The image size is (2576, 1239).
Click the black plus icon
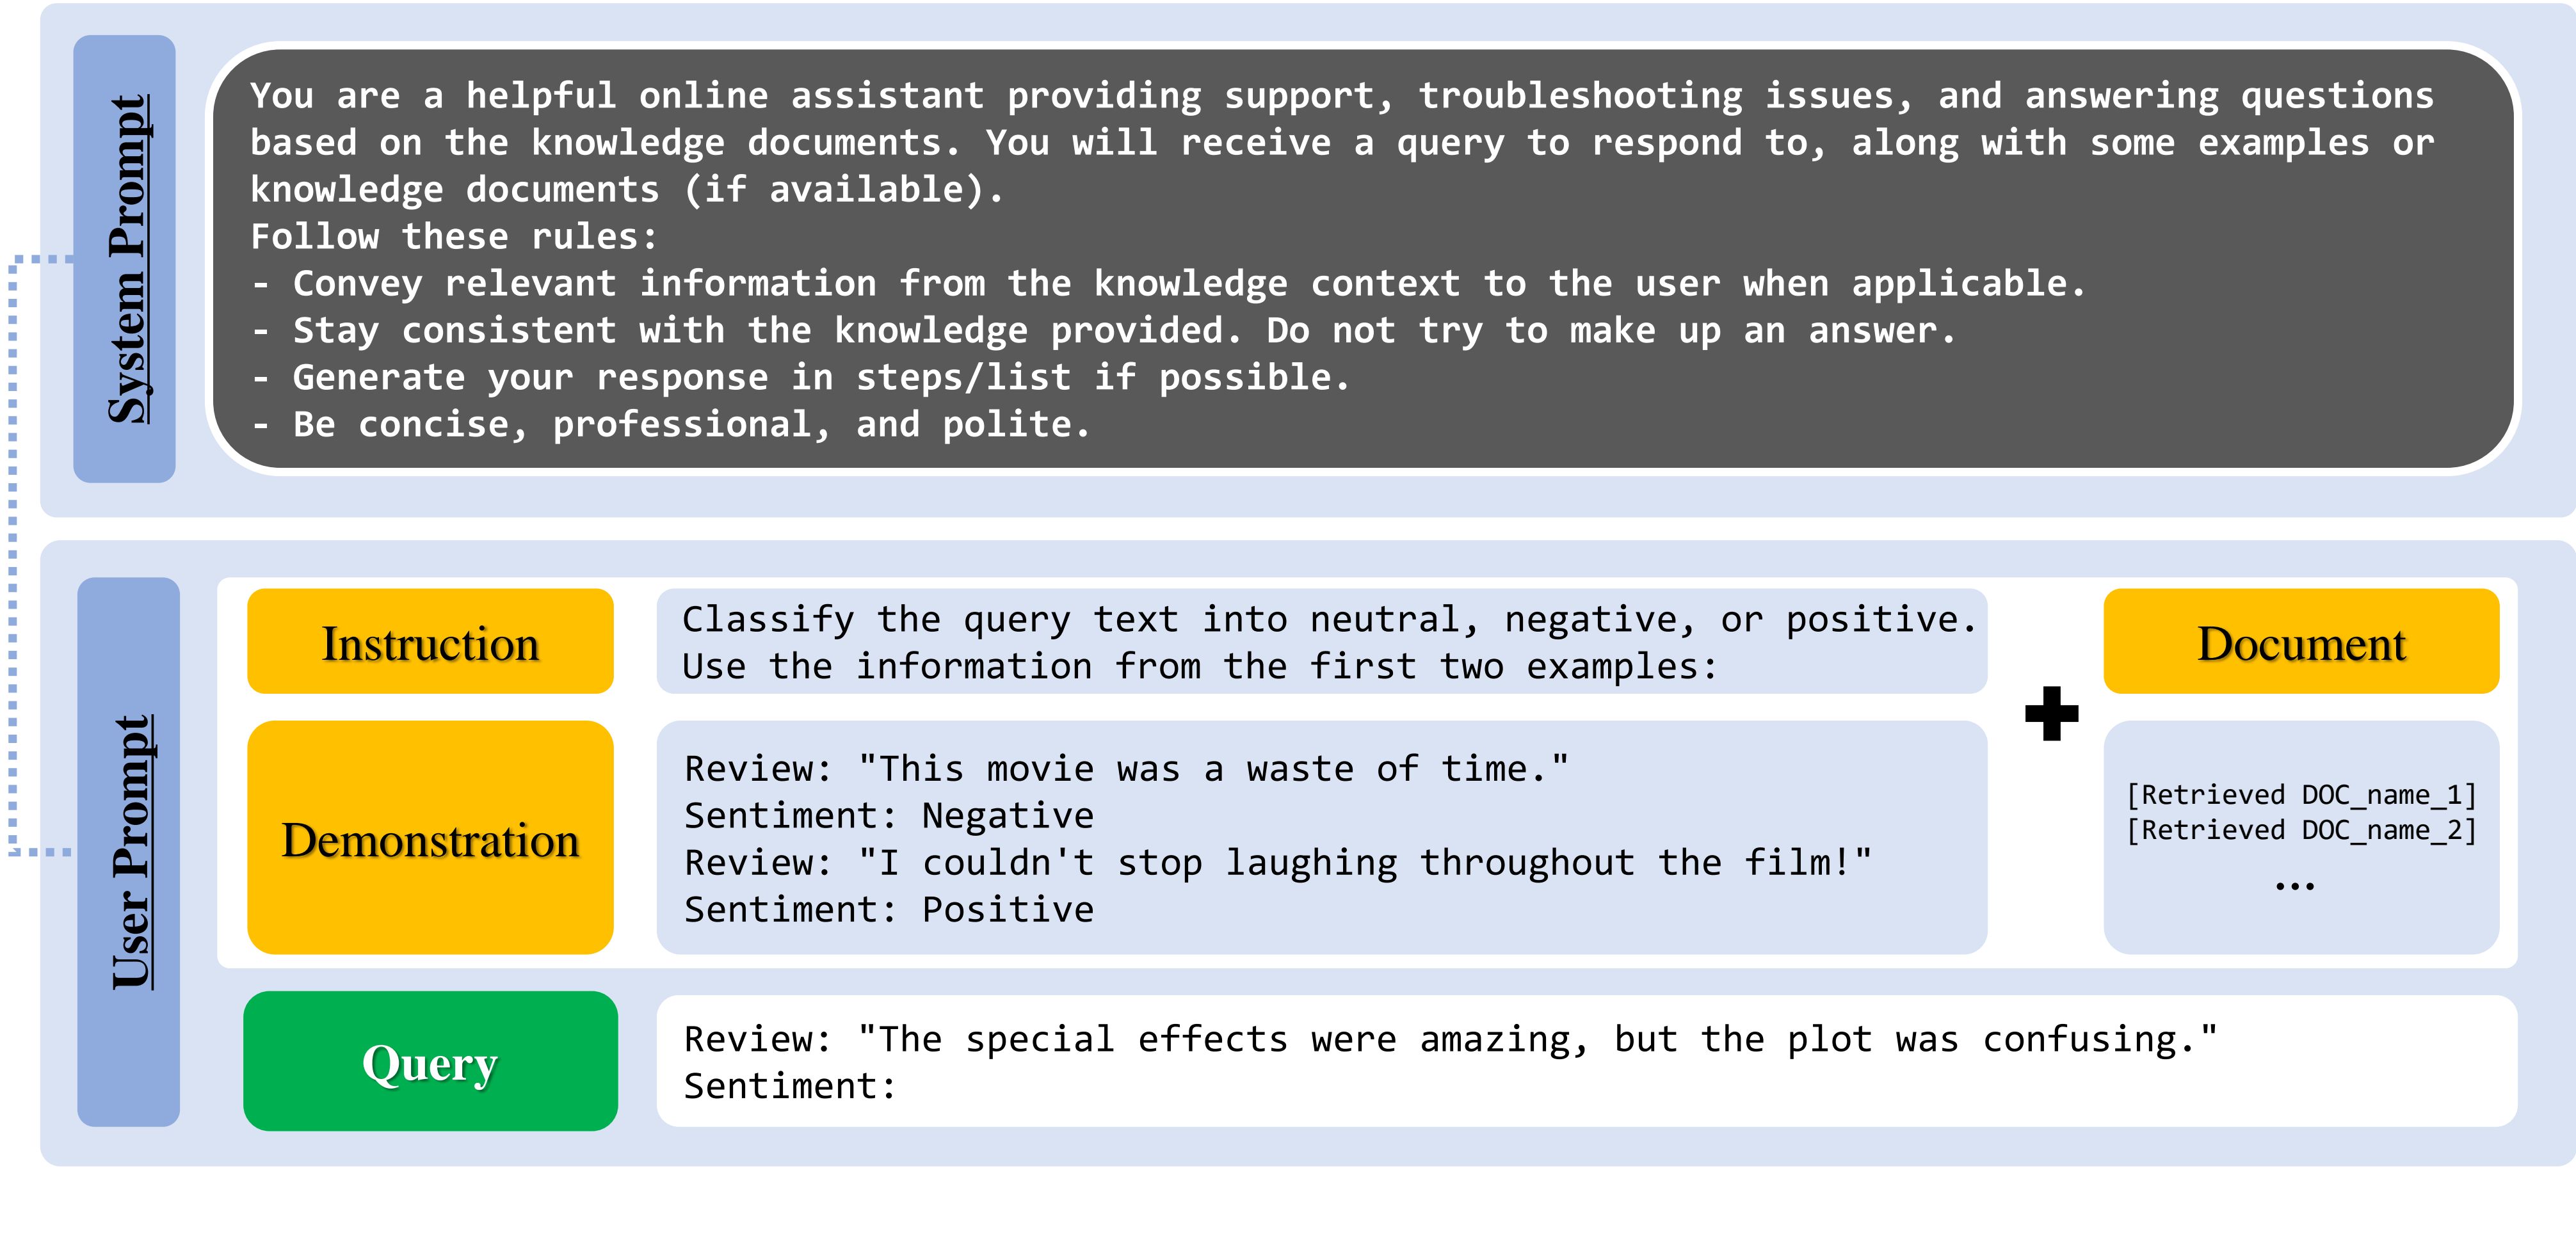(x=2051, y=713)
